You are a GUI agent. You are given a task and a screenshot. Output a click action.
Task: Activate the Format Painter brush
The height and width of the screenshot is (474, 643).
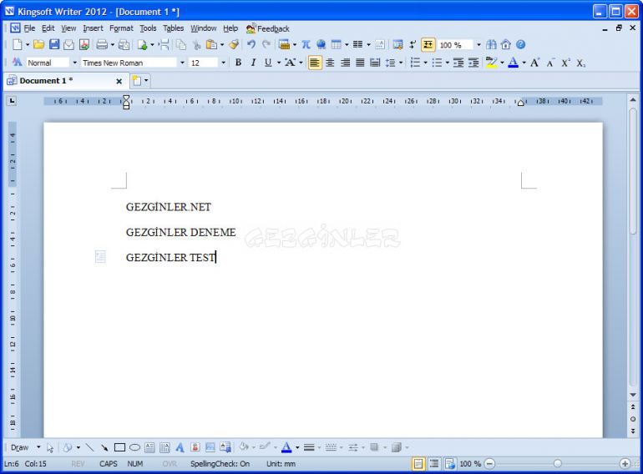click(234, 45)
